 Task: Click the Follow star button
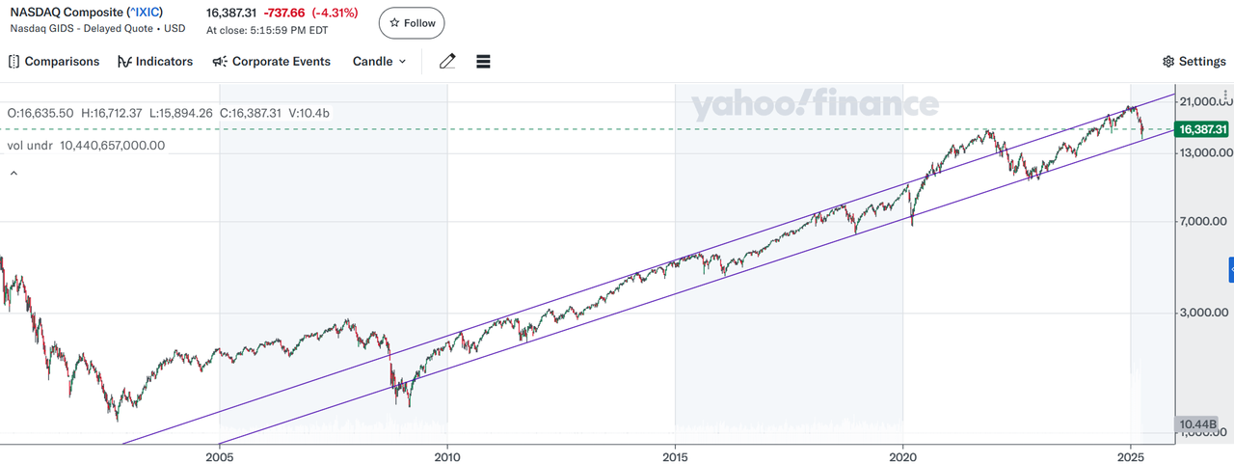coord(412,23)
